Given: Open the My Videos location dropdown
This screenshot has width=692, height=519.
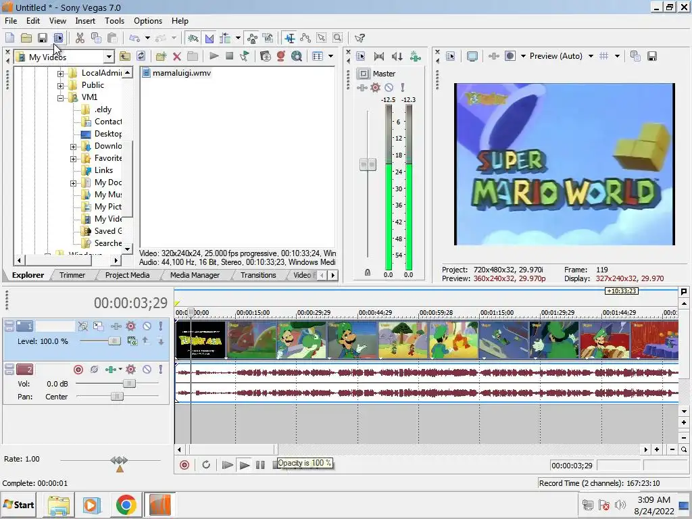Looking at the screenshot, I should (109, 57).
